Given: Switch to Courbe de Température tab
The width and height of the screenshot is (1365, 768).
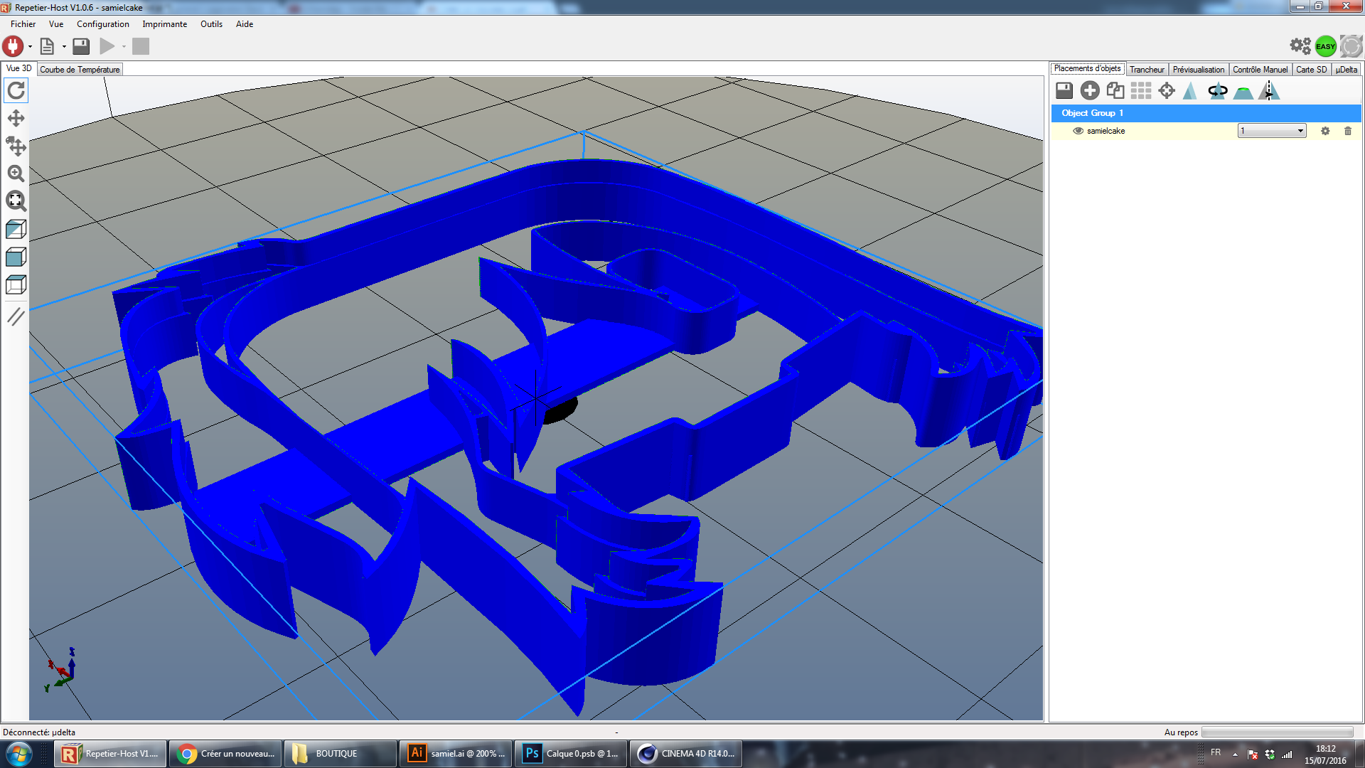Looking at the screenshot, I should point(80,69).
